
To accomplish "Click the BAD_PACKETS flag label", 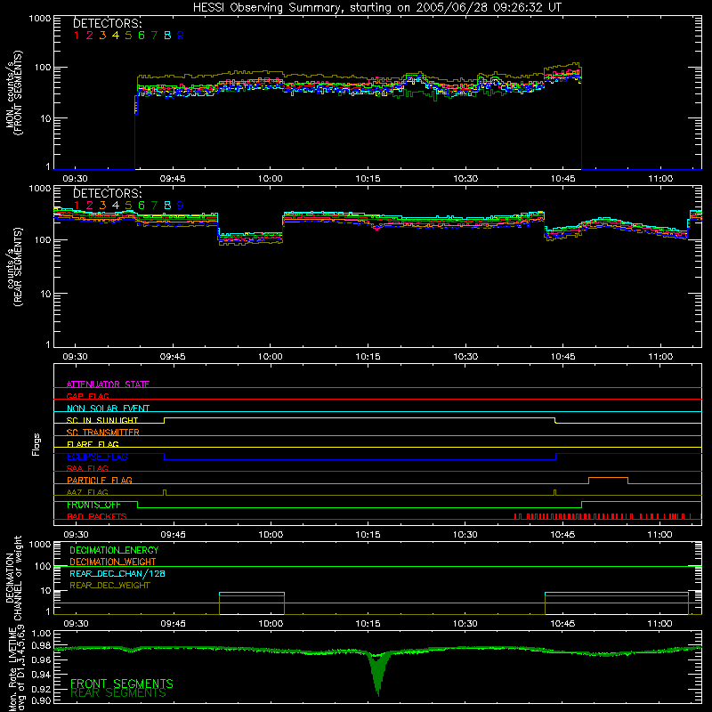I will pos(97,516).
